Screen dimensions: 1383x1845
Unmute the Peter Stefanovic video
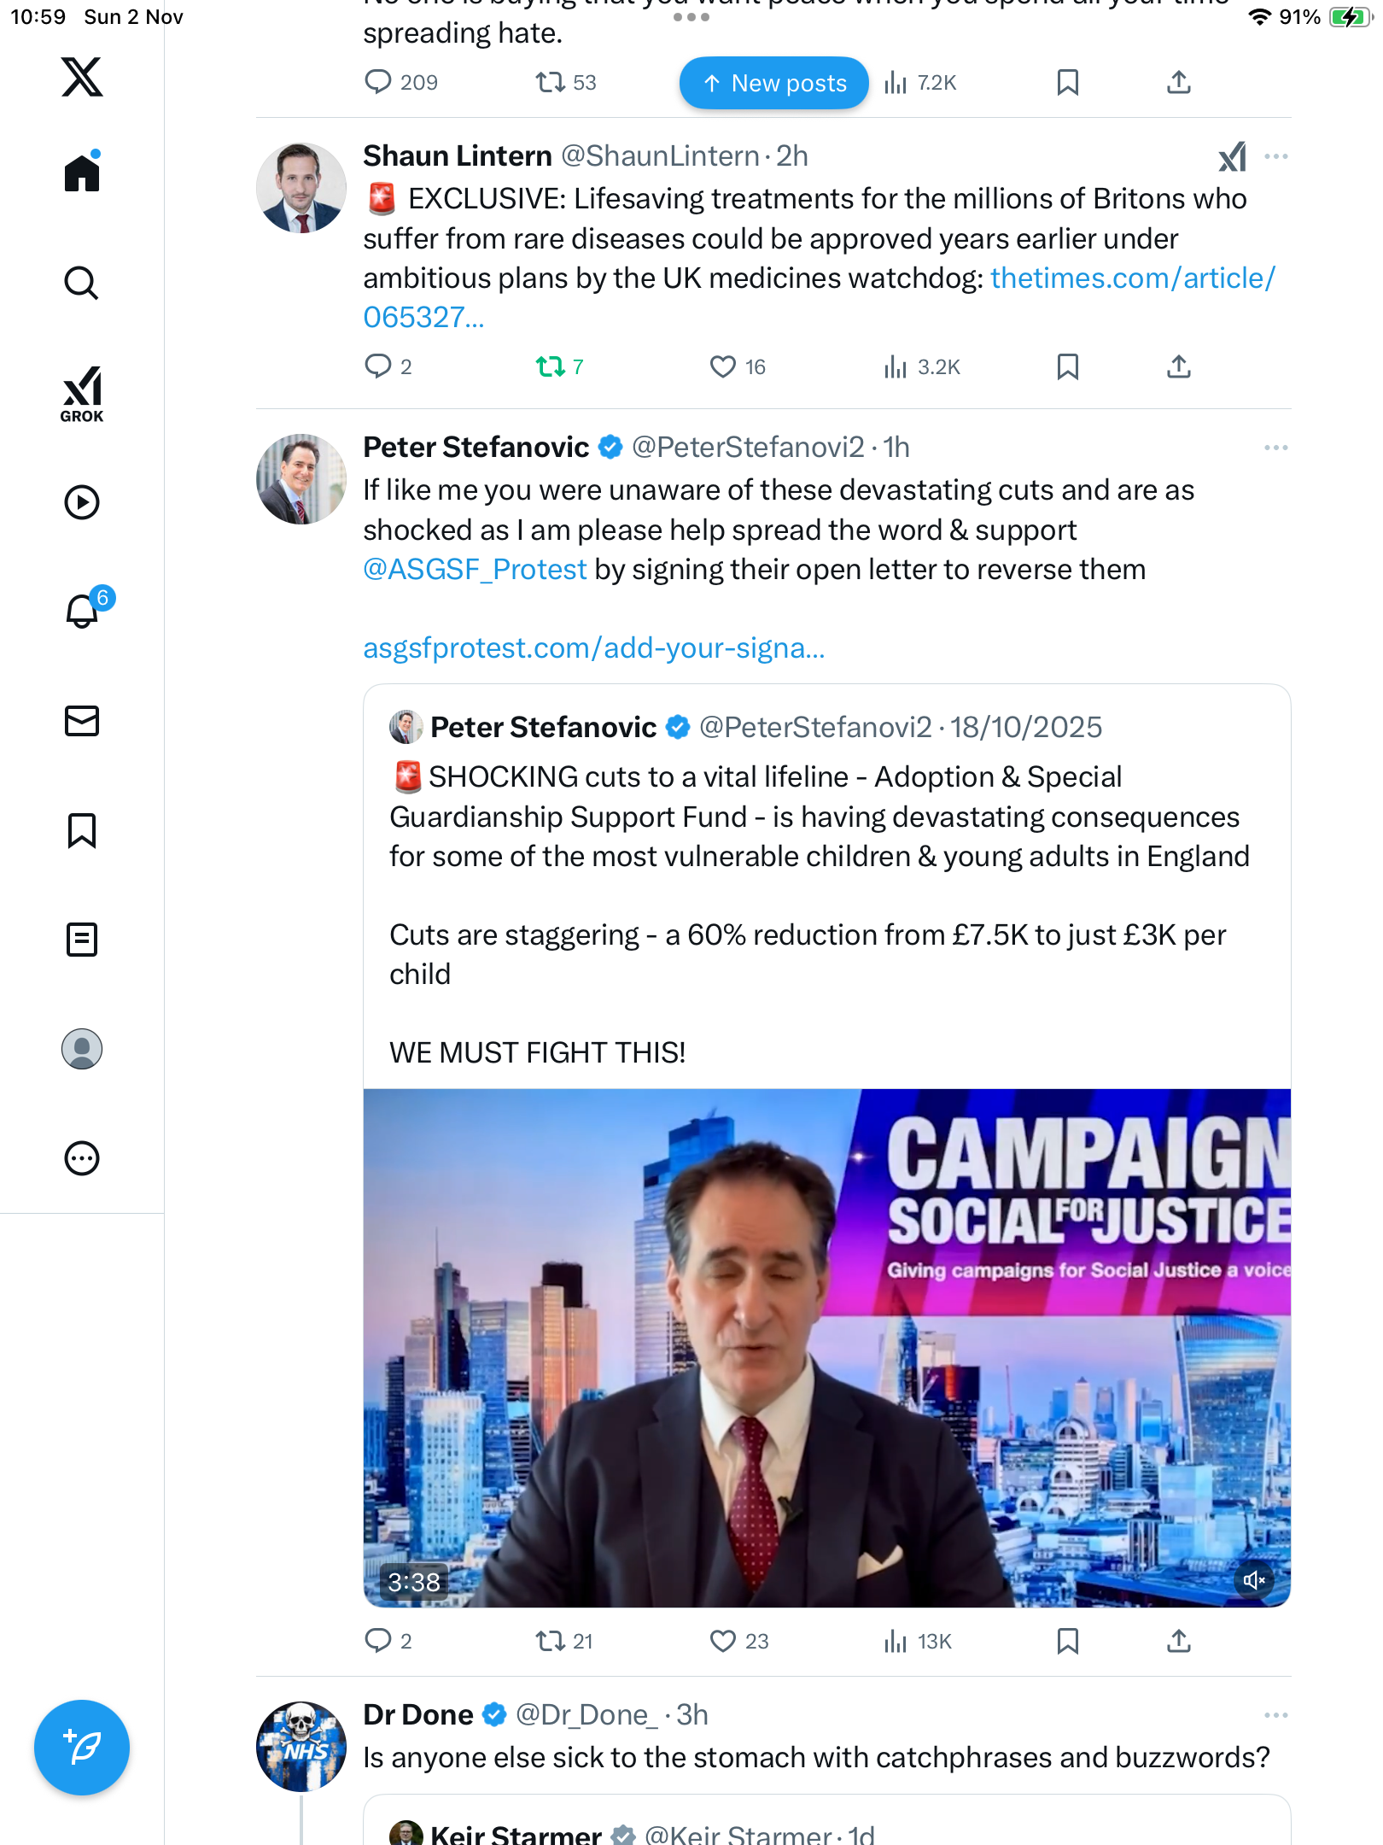[1253, 1580]
